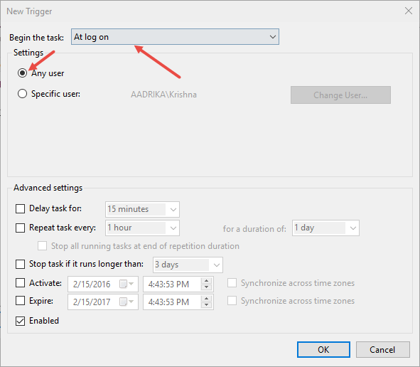
Task: Decrease Activate time with down spinner arrow
Action: pos(207,287)
